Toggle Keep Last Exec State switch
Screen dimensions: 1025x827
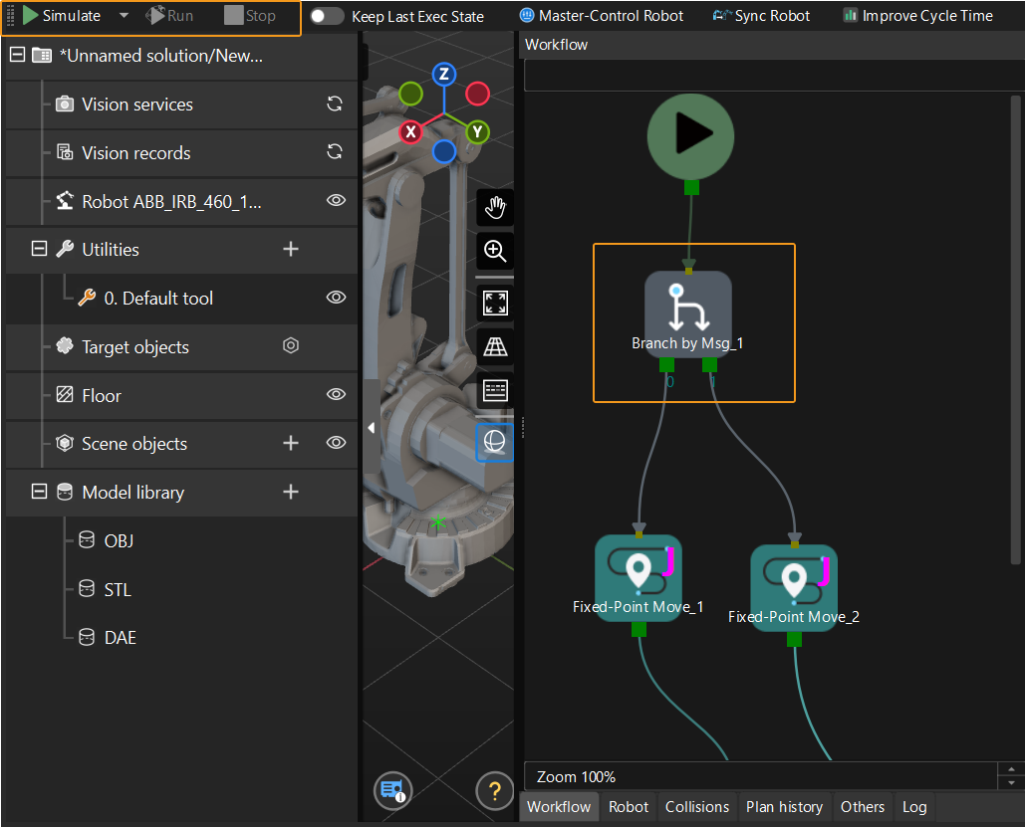[x=327, y=16]
